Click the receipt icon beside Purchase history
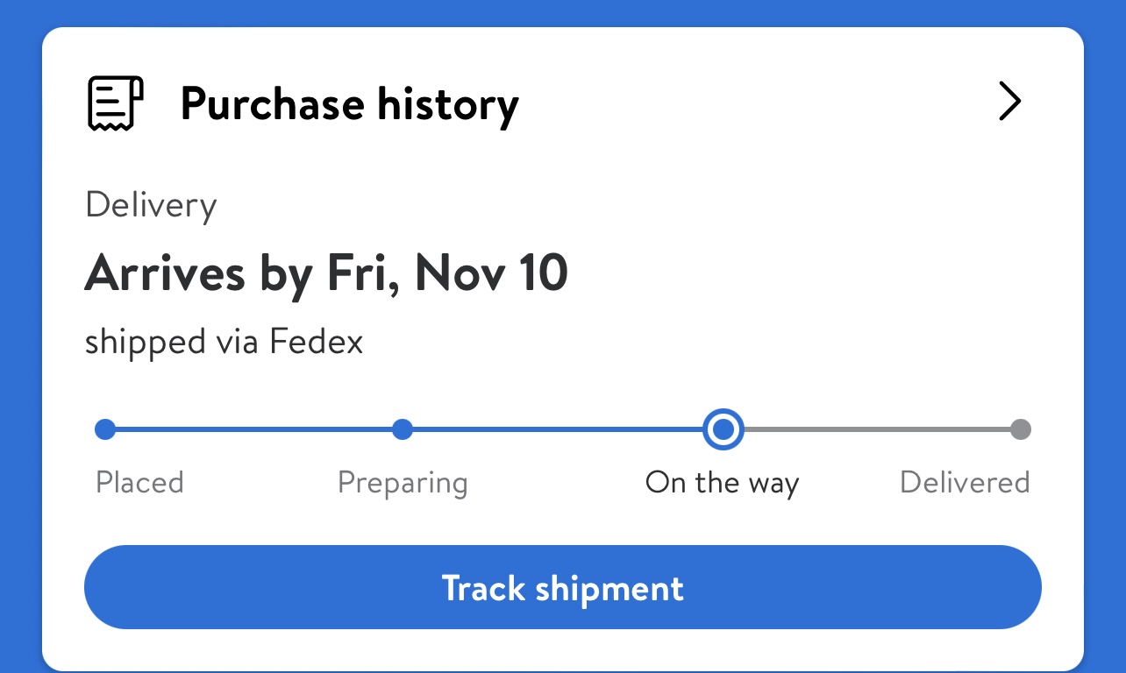1126x673 pixels. click(x=115, y=103)
